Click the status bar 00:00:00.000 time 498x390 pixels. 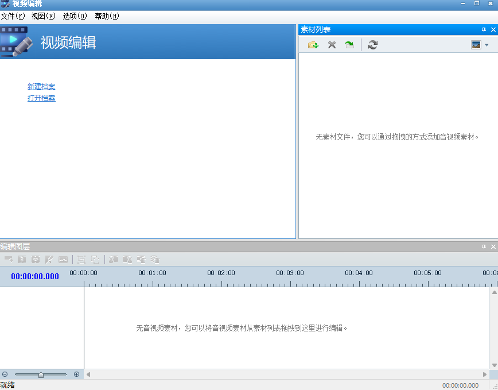click(x=460, y=385)
